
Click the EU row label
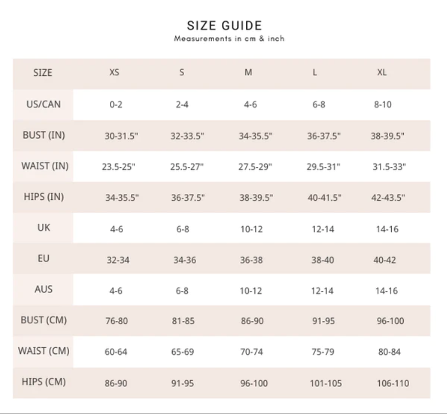point(44,258)
